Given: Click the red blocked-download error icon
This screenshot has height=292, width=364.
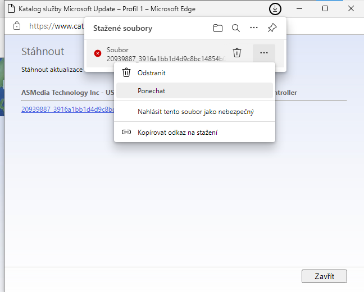Looking at the screenshot, I should [x=98, y=53].
